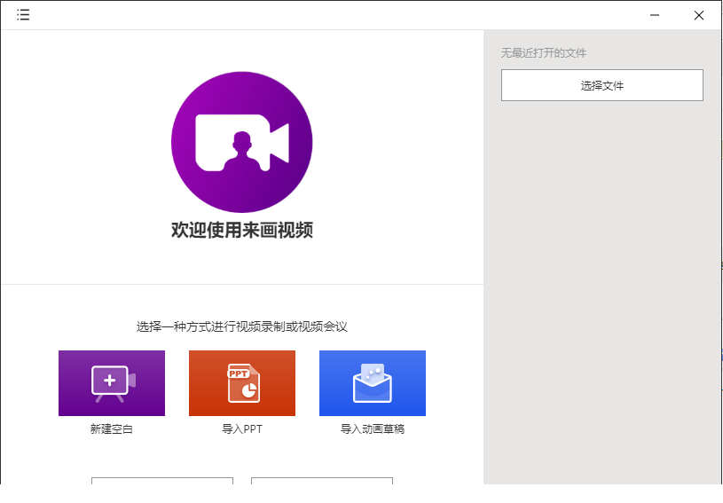Viewport: 723px width, 503px height.
Task: Click the 欢迎使用来画视频 heading
Action: point(242,230)
